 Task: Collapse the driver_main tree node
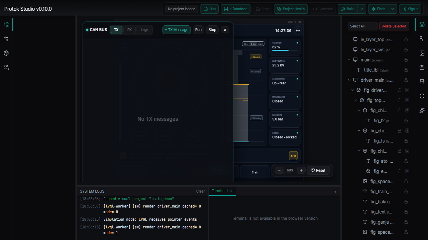tap(349, 80)
